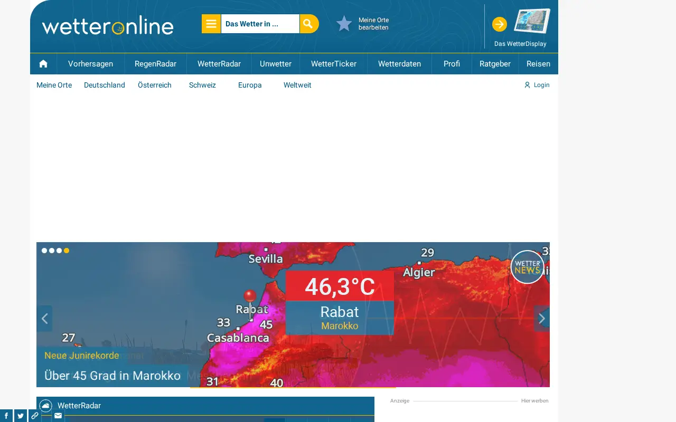Click the Login link
The height and width of the screenshot is (422, 676).
pos(537,85)
